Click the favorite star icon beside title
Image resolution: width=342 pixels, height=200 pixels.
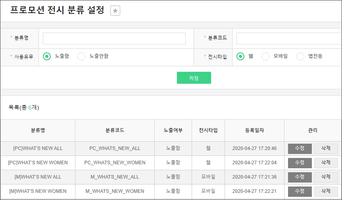coord(115,11)
